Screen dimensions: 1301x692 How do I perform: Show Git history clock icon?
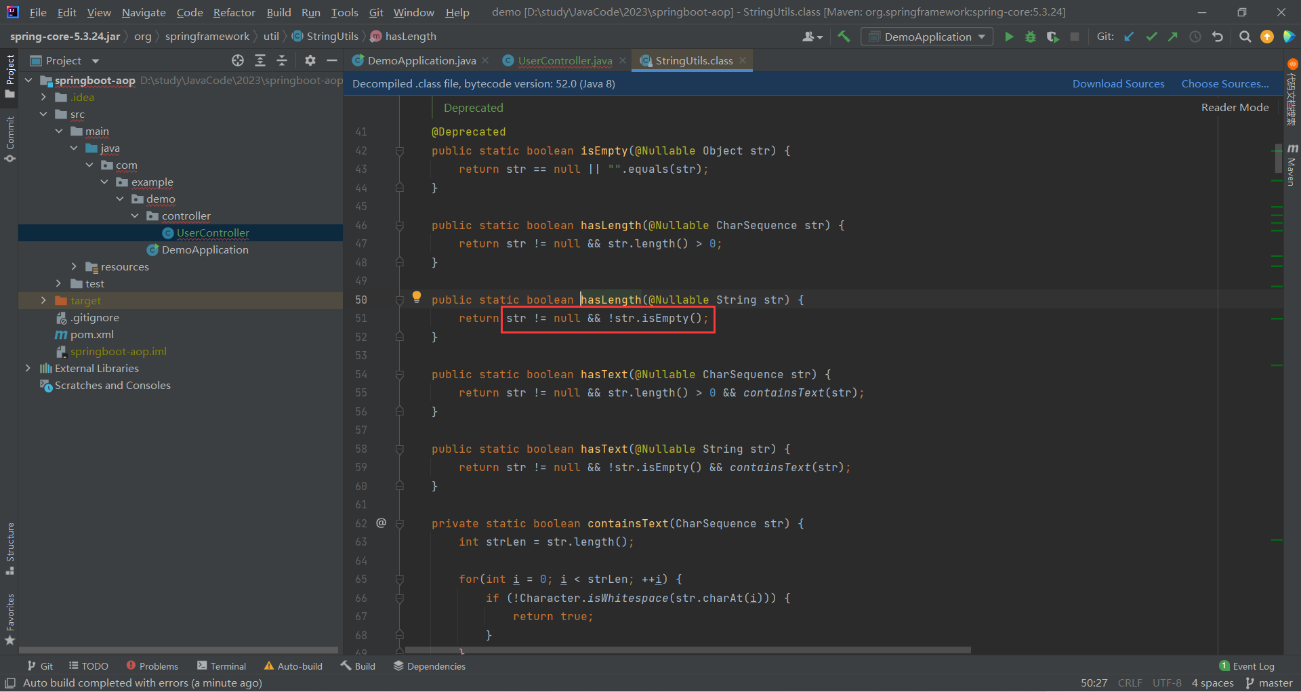click(1195, 37)
